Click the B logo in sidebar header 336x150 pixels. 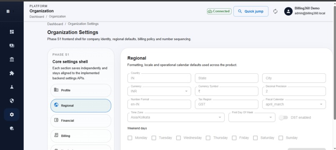pos(8,11)
